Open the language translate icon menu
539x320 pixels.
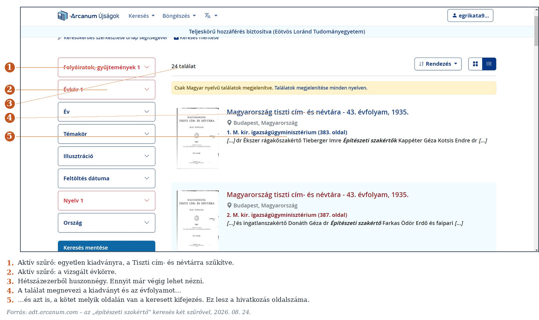click(211, 16)
